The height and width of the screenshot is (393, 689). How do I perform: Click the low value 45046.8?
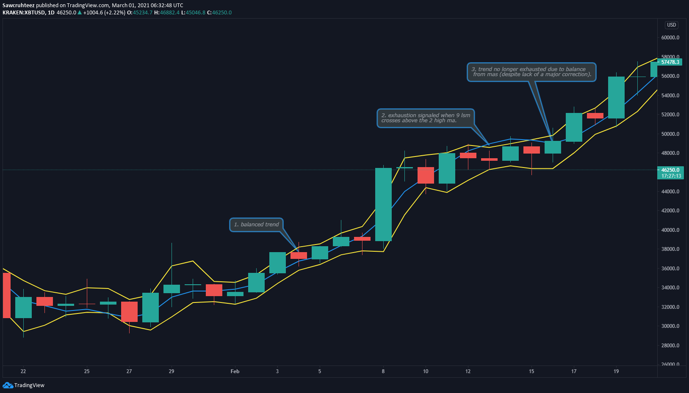point(196,13)
